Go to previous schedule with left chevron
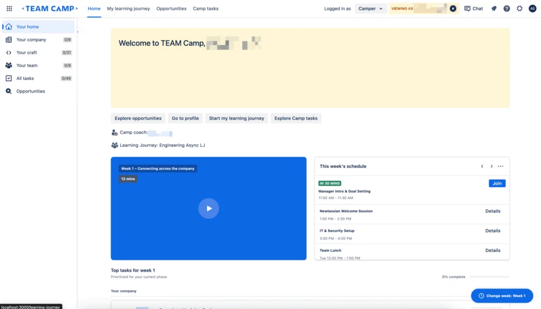 [482, 166]
